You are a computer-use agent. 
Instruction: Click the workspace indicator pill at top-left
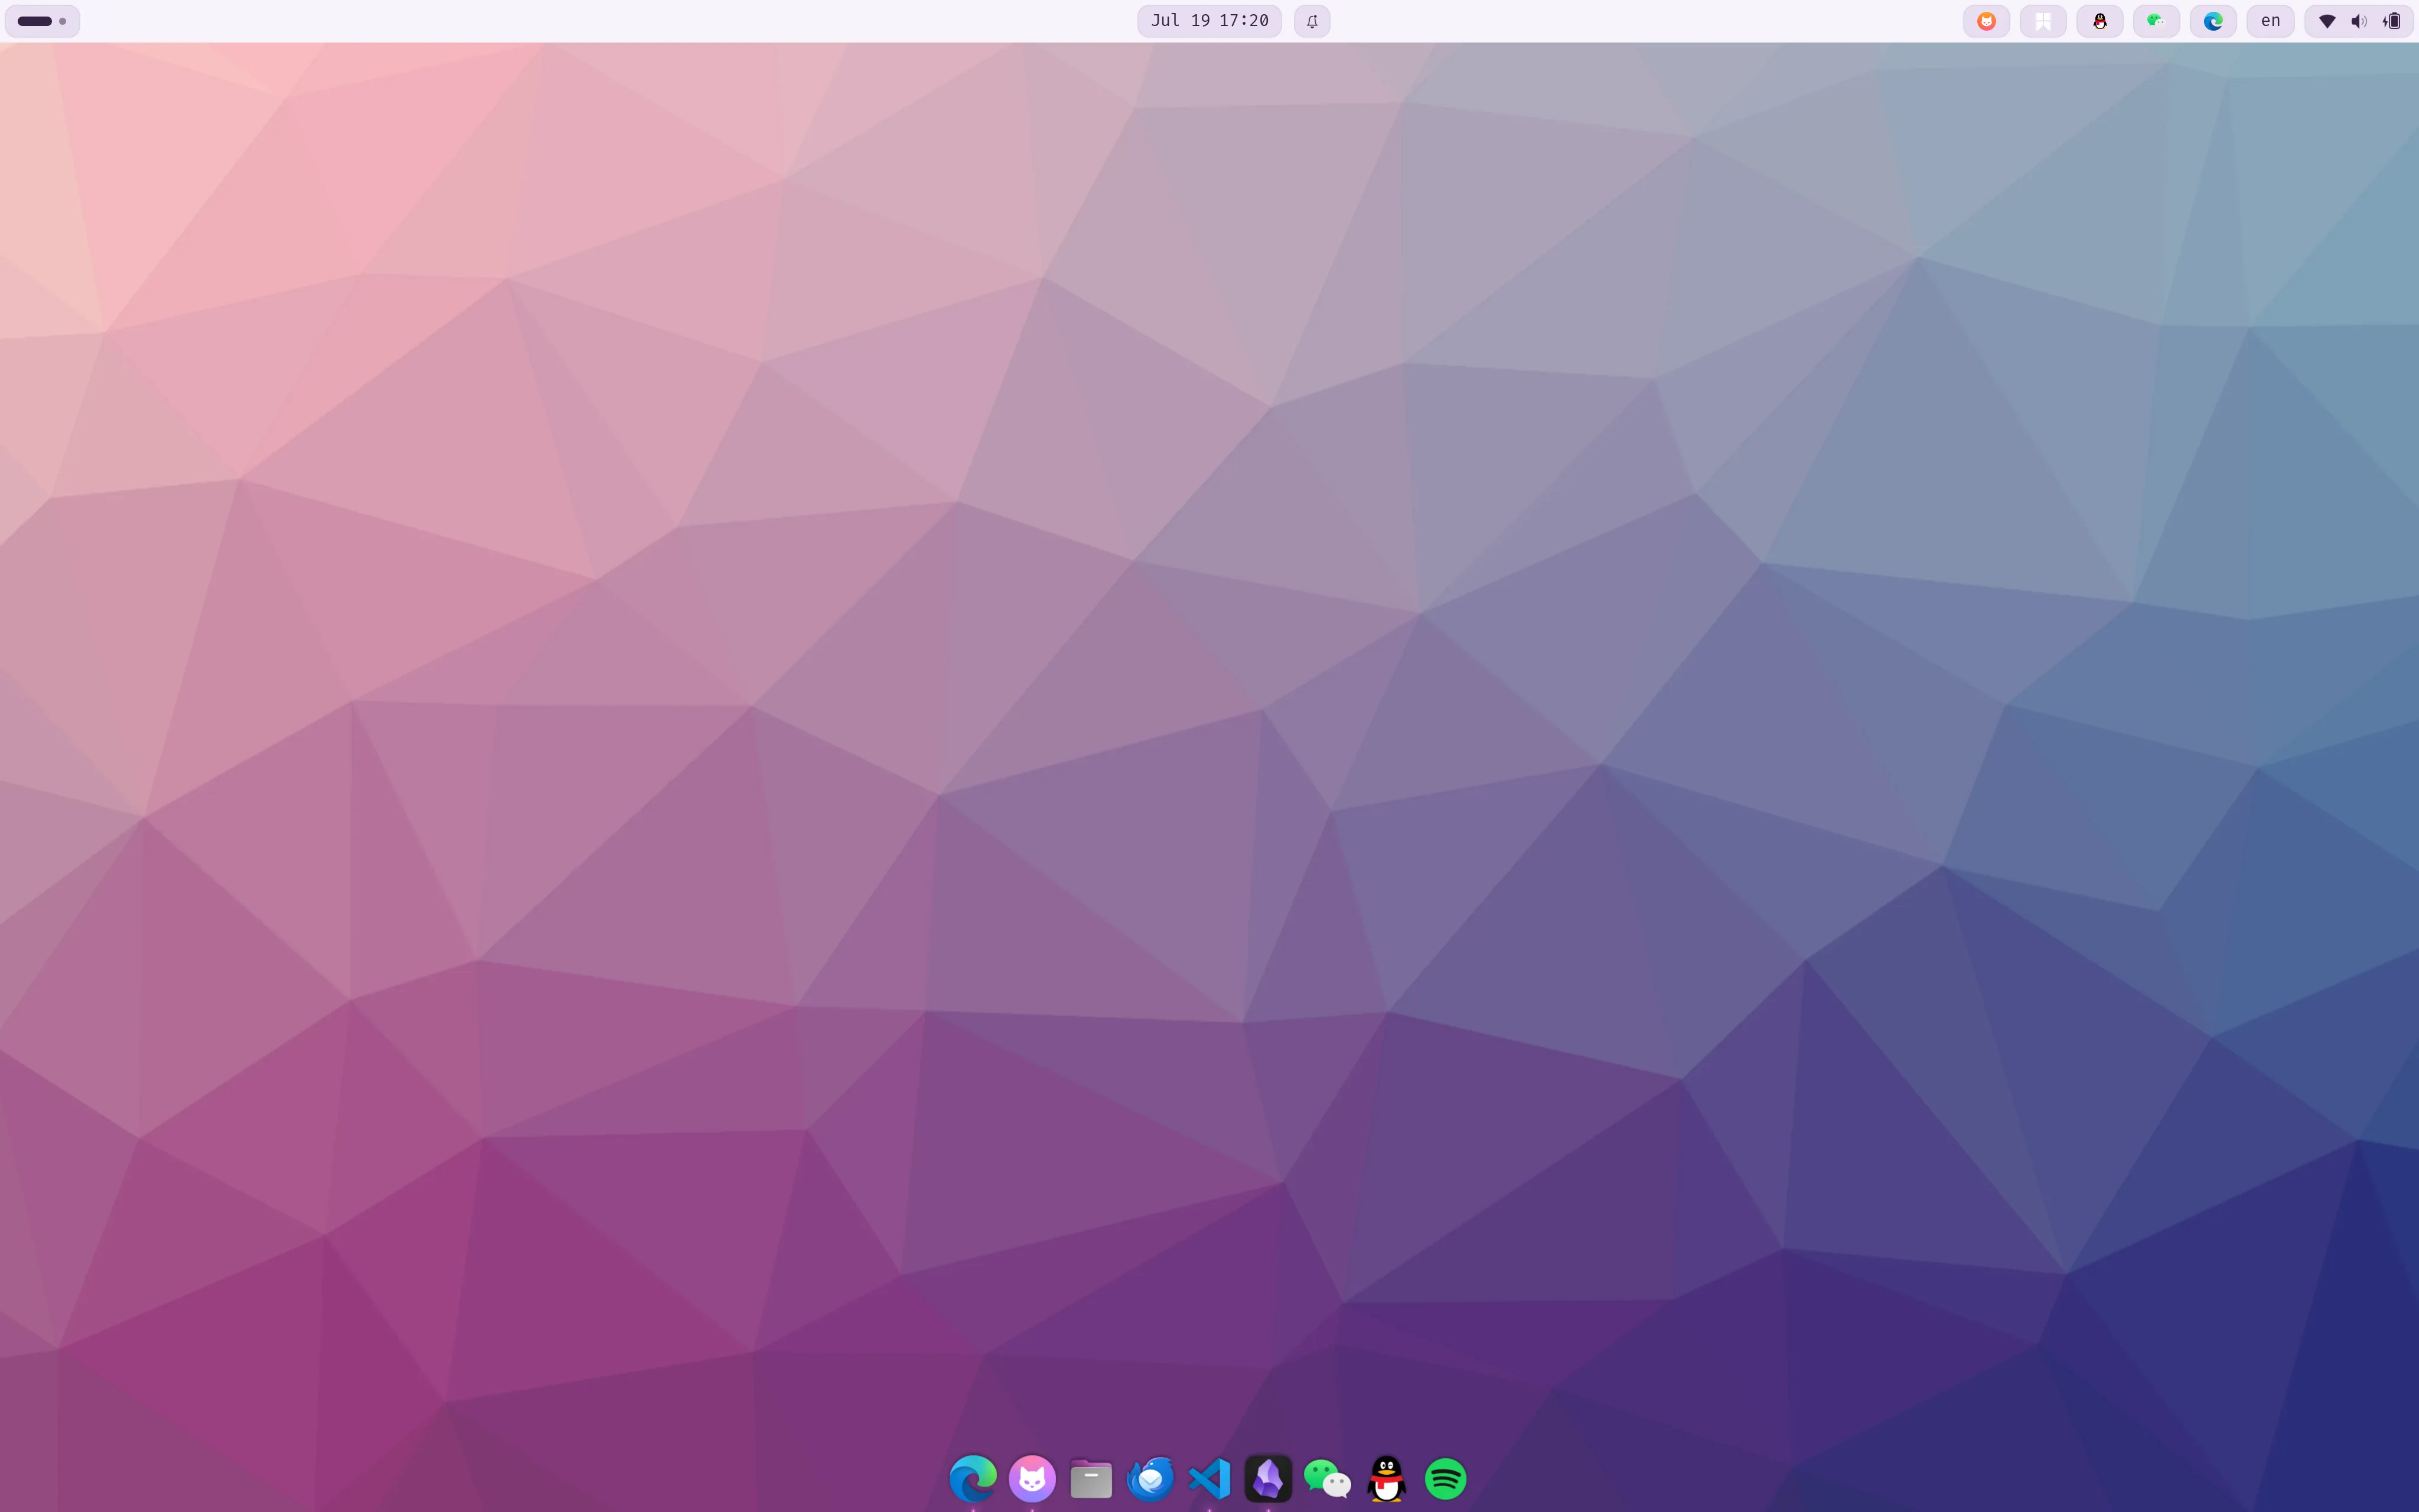click(42, 21)
